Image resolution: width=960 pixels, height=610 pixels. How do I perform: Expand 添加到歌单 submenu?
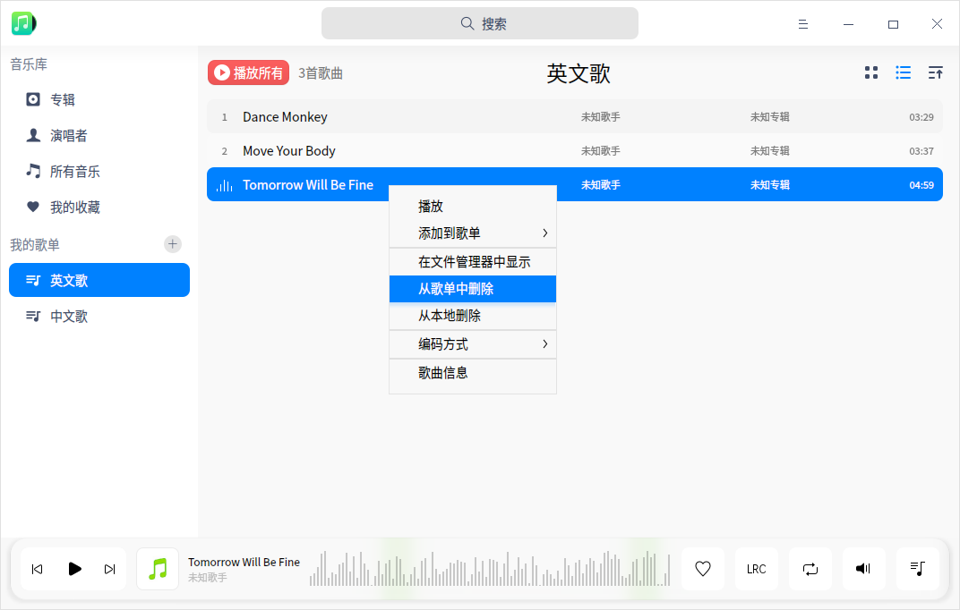coord(473,233)
